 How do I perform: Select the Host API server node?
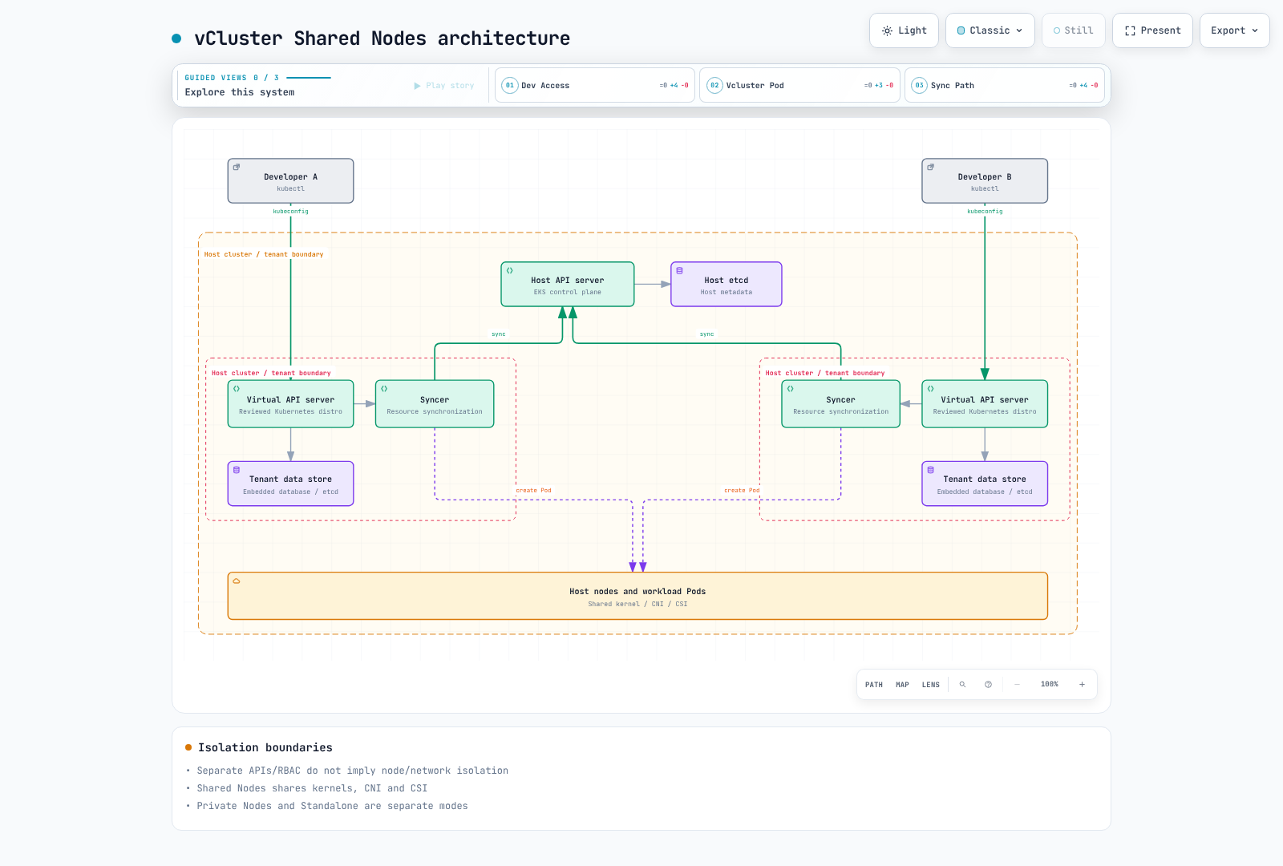coord(568,285)
